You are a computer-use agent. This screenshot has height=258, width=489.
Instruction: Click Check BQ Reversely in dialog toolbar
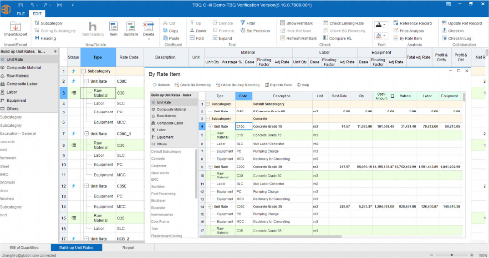192,85
